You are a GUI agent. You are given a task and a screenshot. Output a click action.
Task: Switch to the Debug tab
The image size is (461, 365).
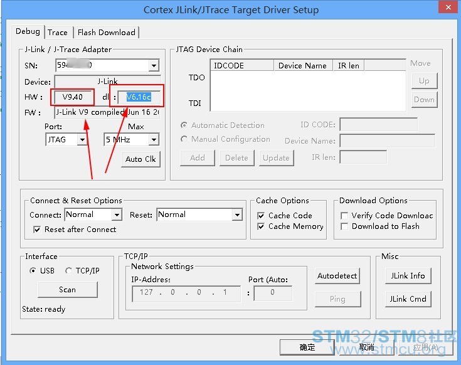[28, 31]
